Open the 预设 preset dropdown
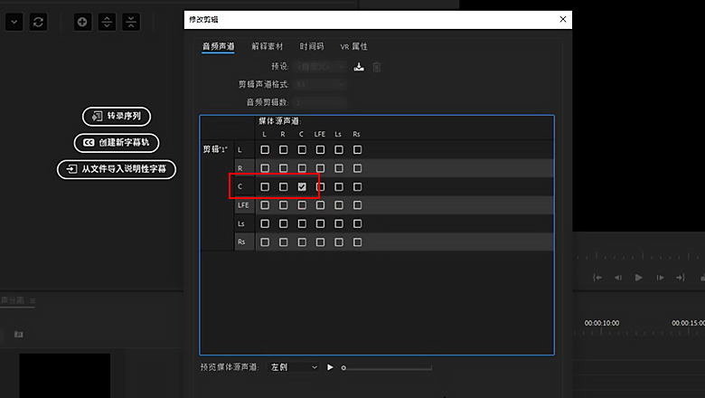This screenshot has width=705, height=398. (x=320, y=67)
